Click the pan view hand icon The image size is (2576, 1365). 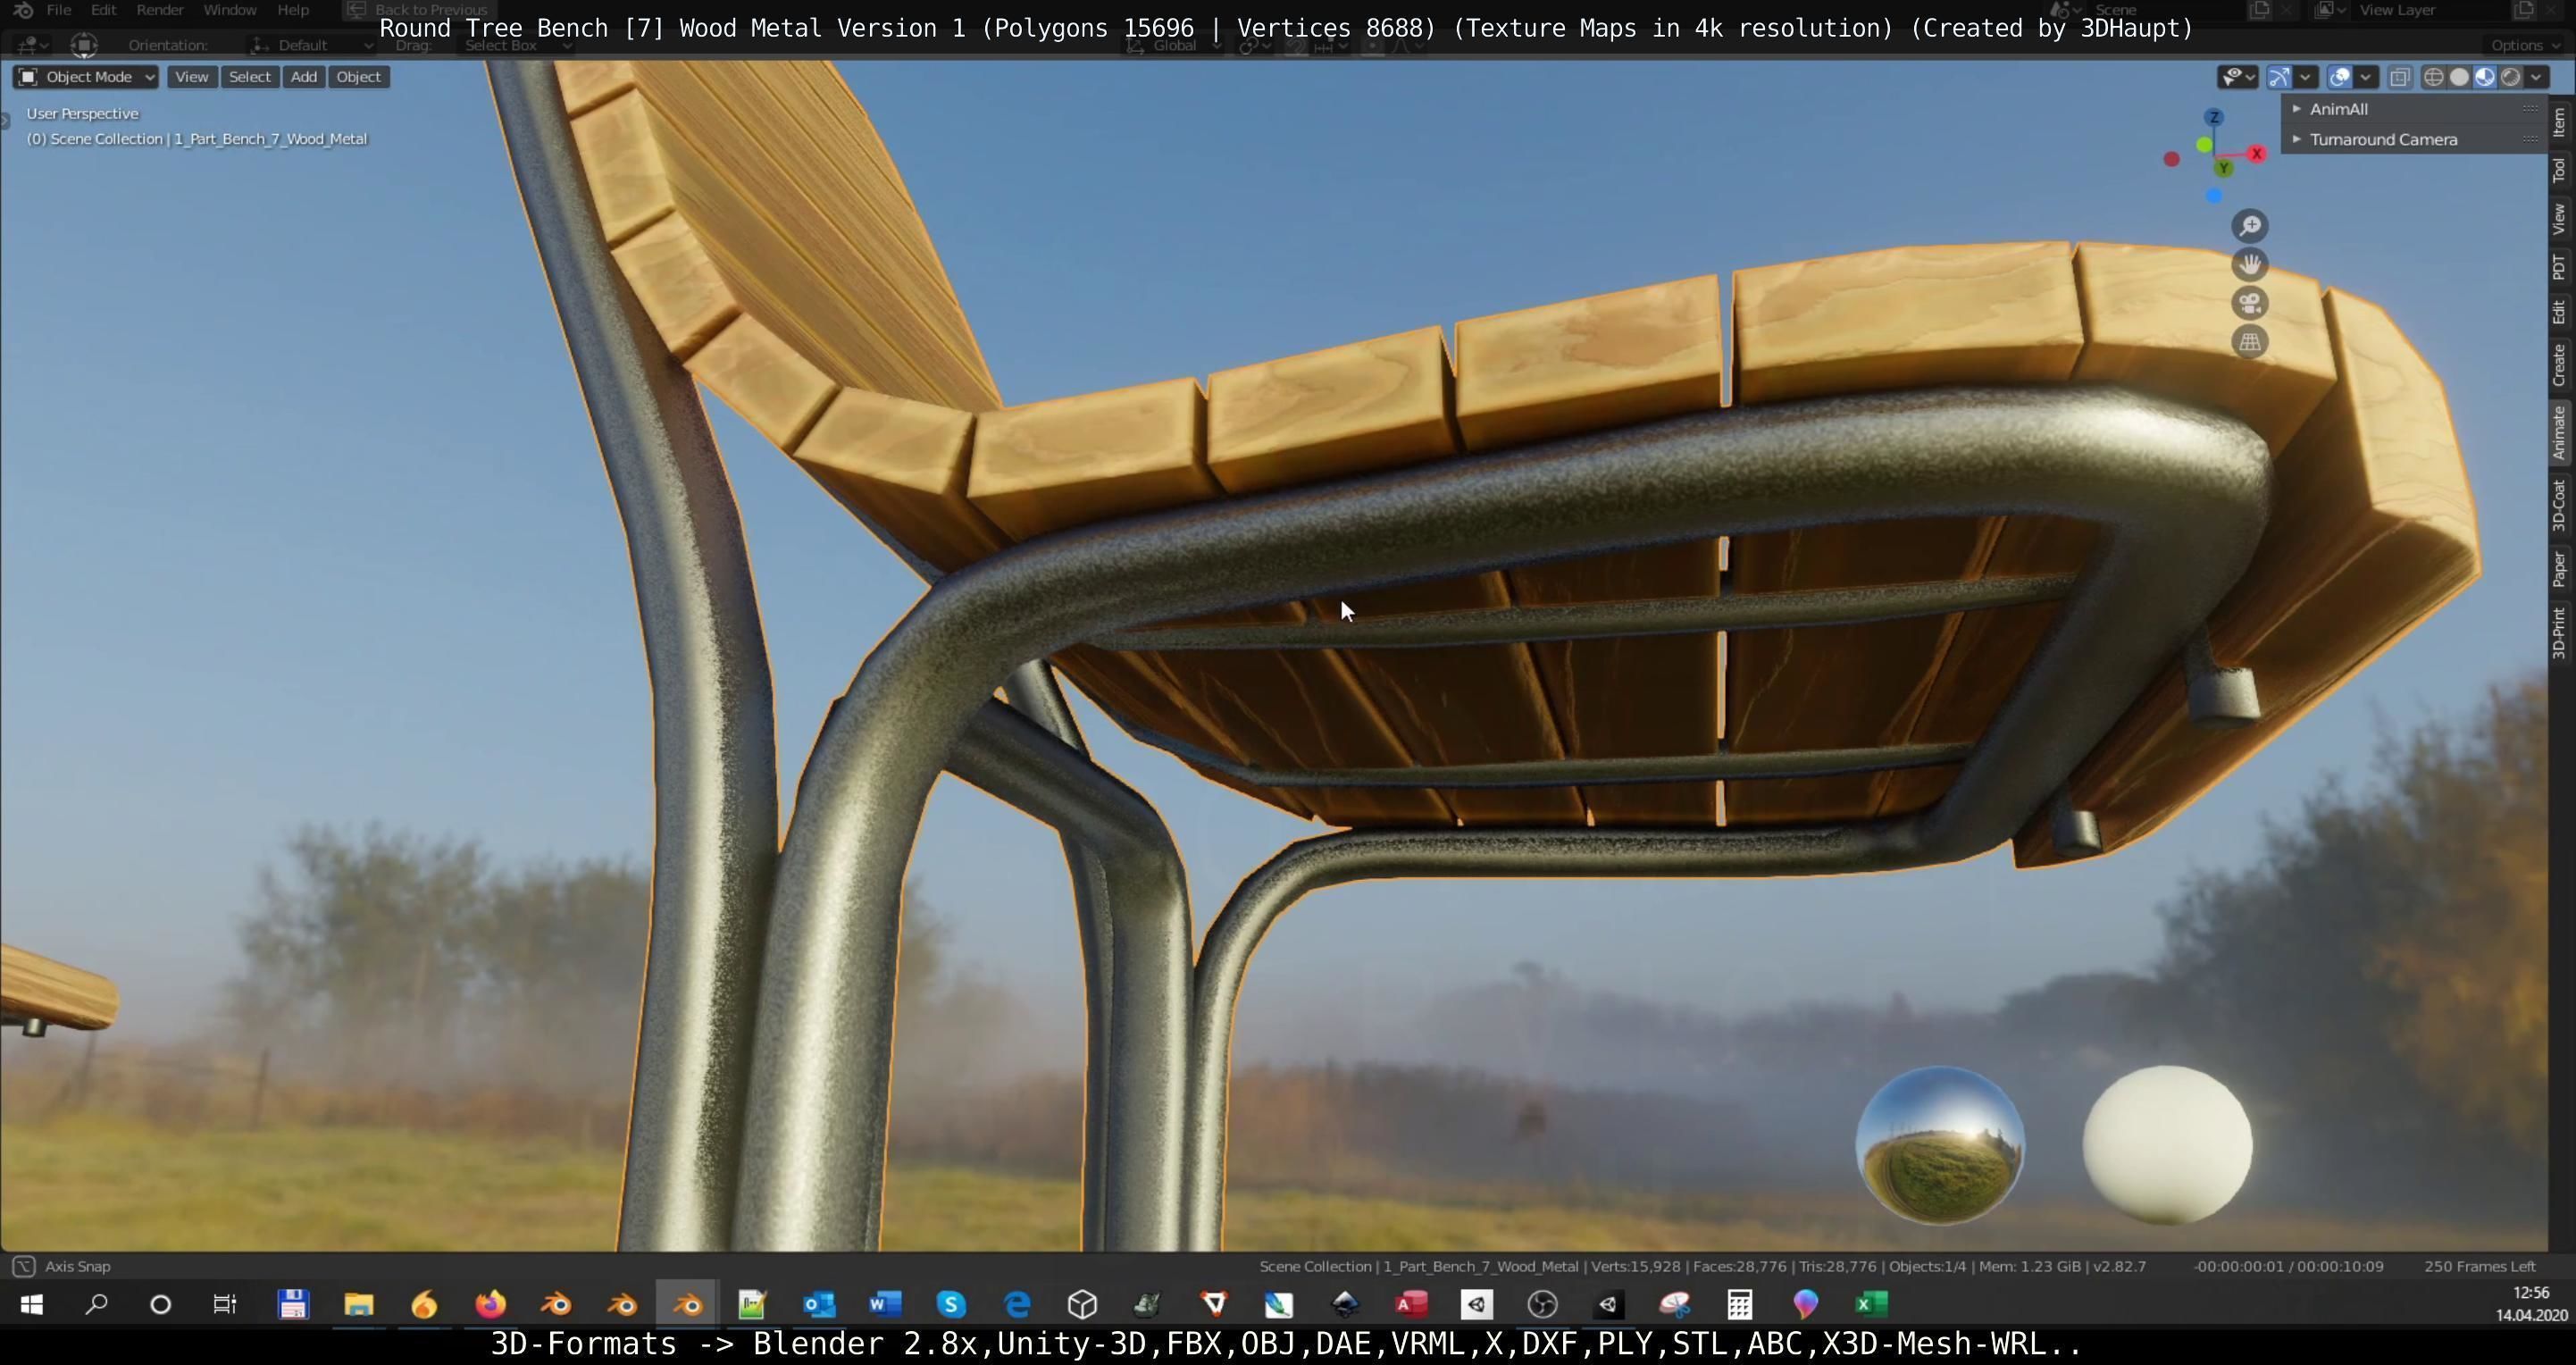point(2249,265)
